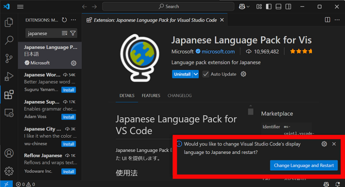Screen dimensions: 345x187
Task: Open the extensions filter menu
Action: (x=73, y=33)
